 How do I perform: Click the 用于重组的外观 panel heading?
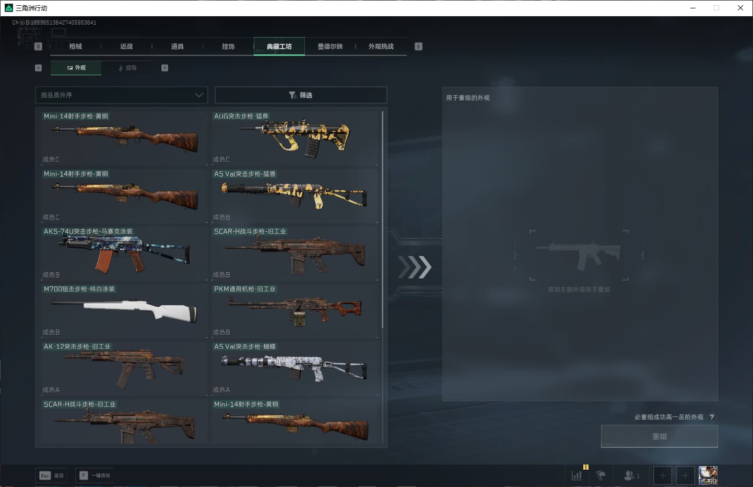(x=468, y=98)
